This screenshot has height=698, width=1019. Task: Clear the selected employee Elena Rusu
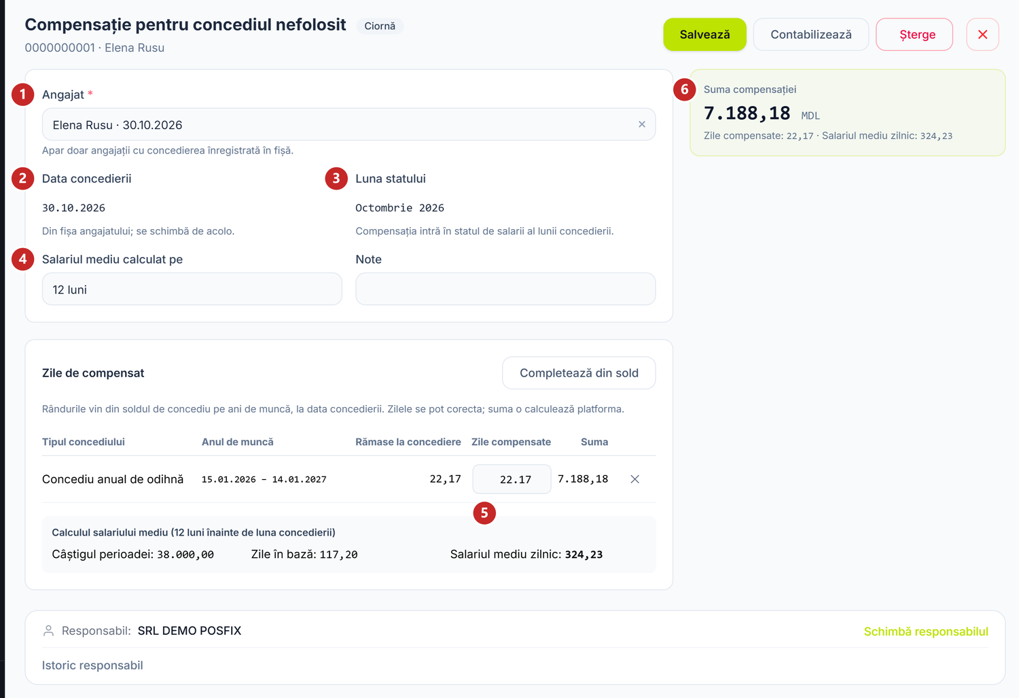pyautogui.click(x=641, y=124)
